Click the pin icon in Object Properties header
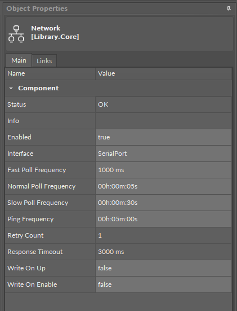 point(229,8)
